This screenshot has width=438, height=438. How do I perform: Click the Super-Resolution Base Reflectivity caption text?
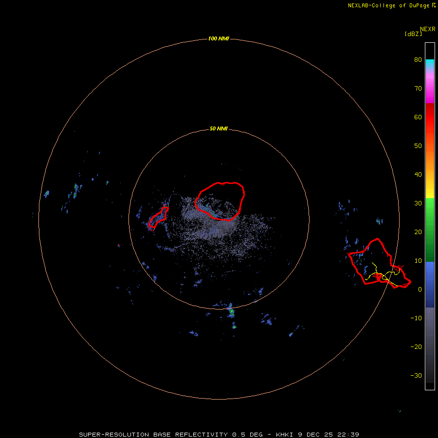point(219,435)
